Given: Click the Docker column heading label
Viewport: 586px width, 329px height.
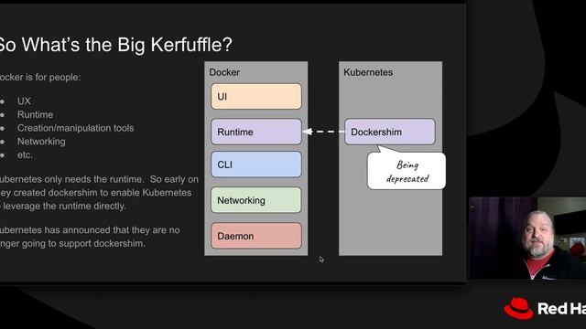Looking at the screenshot, I should coord(224,72).
